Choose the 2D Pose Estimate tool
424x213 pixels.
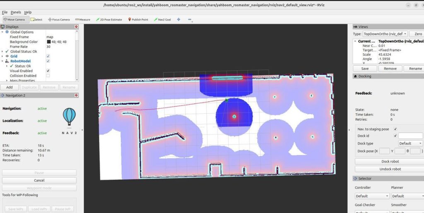(109, 19)
